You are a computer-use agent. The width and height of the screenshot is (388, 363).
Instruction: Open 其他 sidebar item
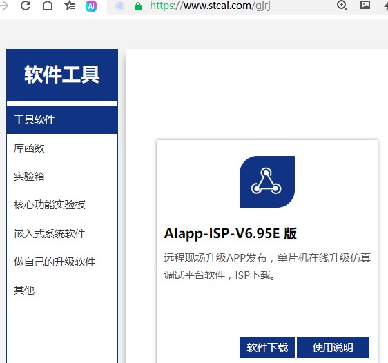[x=62, y=291]
